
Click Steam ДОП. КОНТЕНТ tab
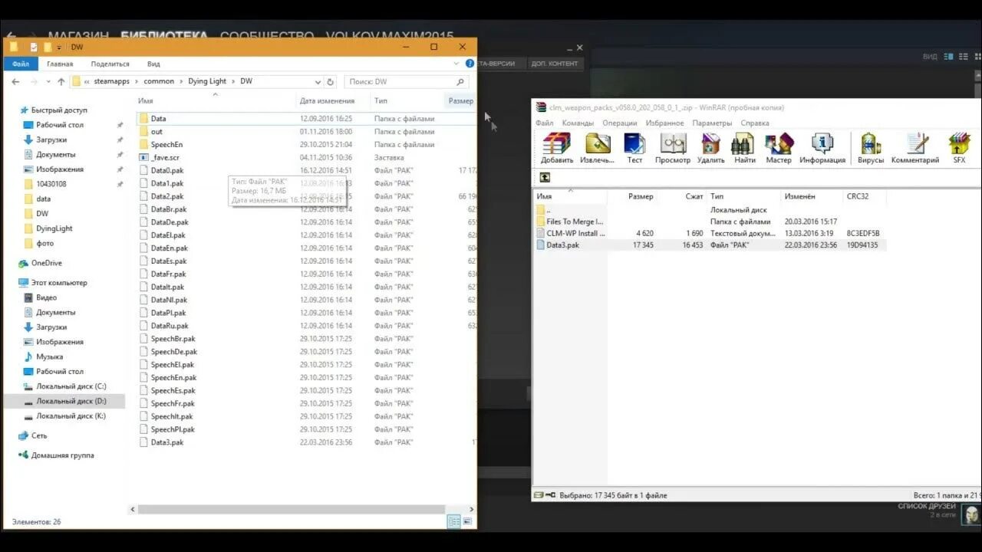[555, 64]
